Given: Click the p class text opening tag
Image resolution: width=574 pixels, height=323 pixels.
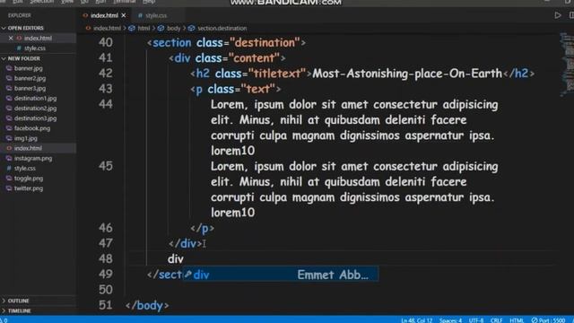Looking at the screenshot, I should [235, 89].
